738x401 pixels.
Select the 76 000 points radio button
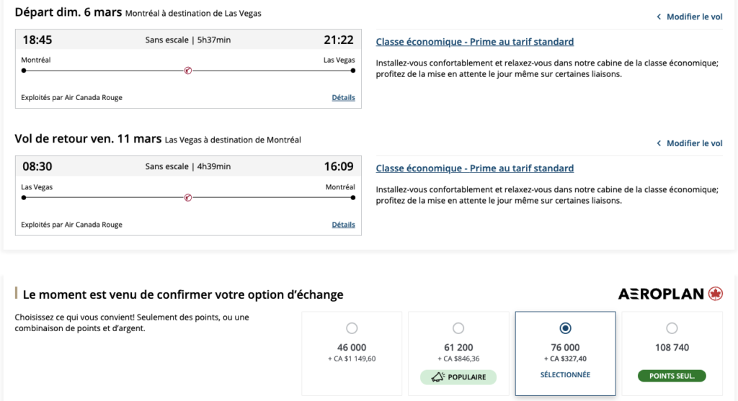565,328
